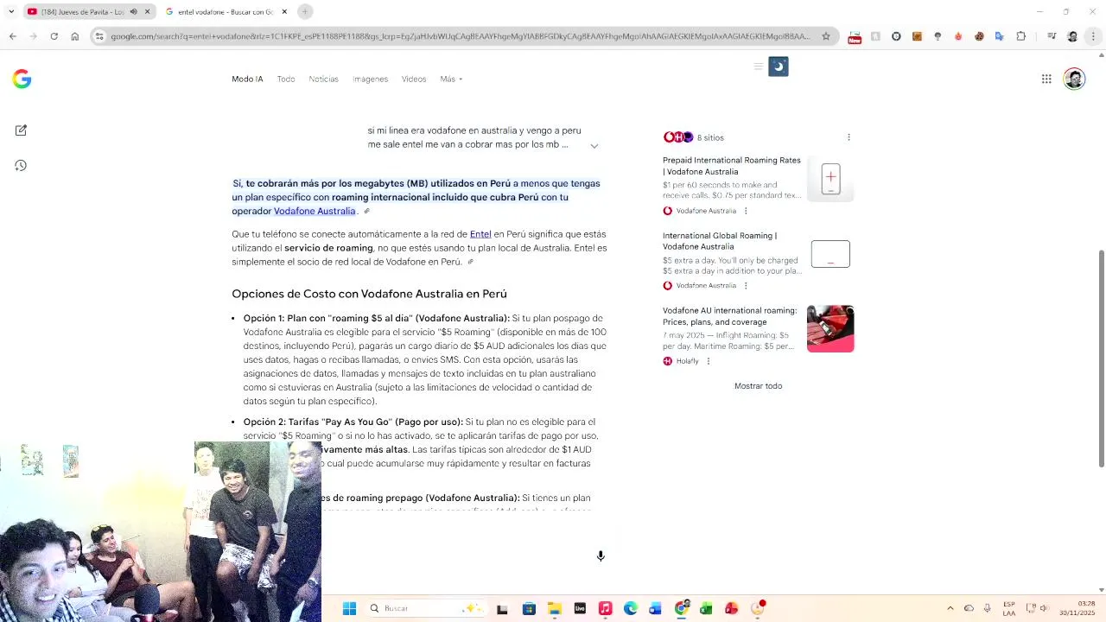Open the Google logo home link
This screenshot has height=622, width=1106.
click(22, 79)
